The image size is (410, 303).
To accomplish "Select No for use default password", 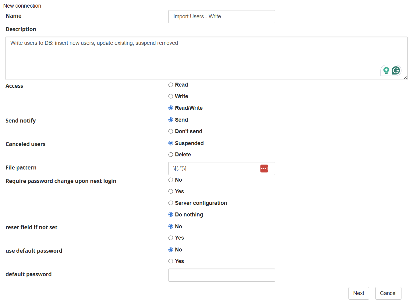I will point(171,250).
